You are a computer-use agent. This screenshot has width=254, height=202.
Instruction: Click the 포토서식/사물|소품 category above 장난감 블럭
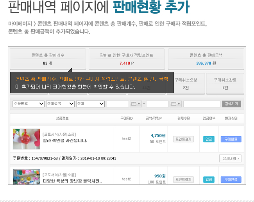(59, 175)
